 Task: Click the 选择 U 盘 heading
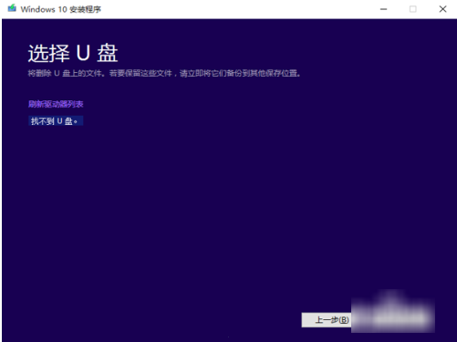coord(73,54)
